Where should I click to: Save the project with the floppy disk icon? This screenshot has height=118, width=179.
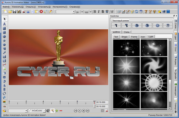14,11
